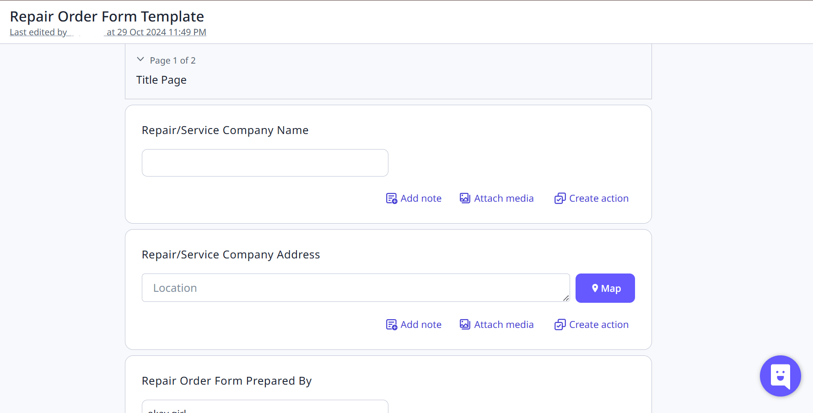Viewport: 813px width, 413px height.
Task: Open the last edited details link
Action: pyautogui.click(x=108, y=32)
